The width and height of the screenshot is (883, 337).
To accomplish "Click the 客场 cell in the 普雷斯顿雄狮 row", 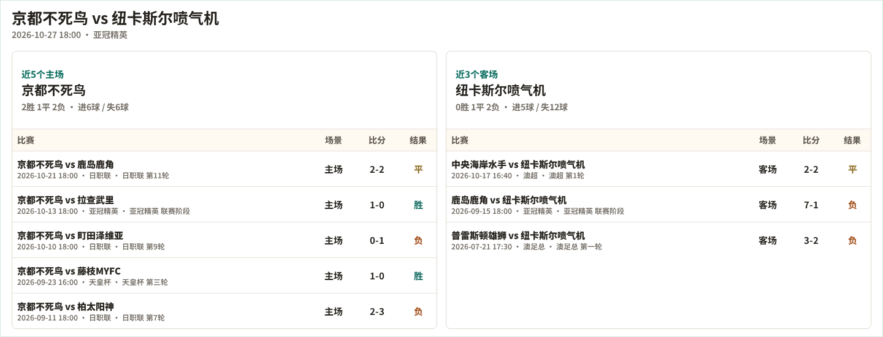I will [768, 240].
